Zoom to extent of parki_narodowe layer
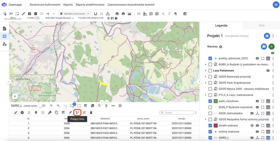Screen dimensions: 280x141 pos(263,101)
